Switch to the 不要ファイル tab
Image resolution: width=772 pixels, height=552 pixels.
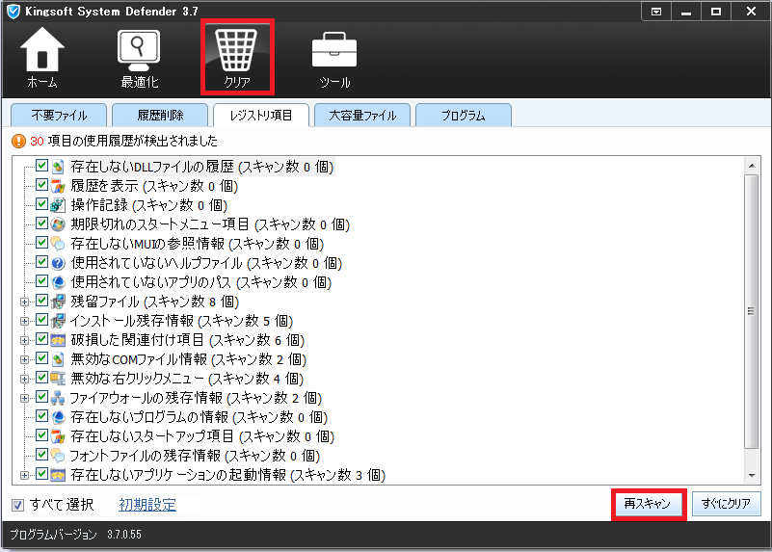(x=59, y=116)
